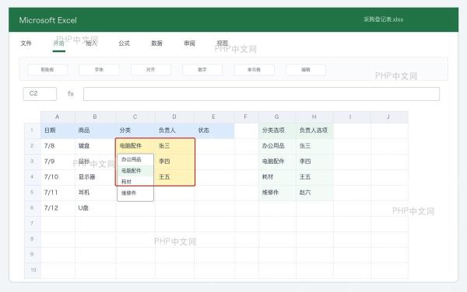
Task: Click 张三 in the 负责人选项 column H
Action: click(x=314, y=146)
